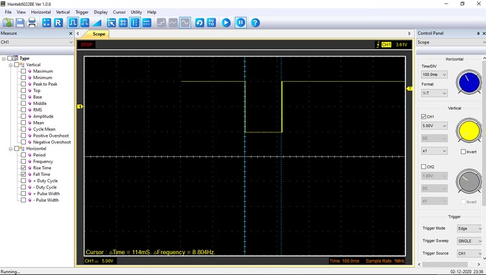Open the CH1 5.00V volts dropdown
This screenshot has height=275, width=486.
pyautogui.click(x=434, y=126)
